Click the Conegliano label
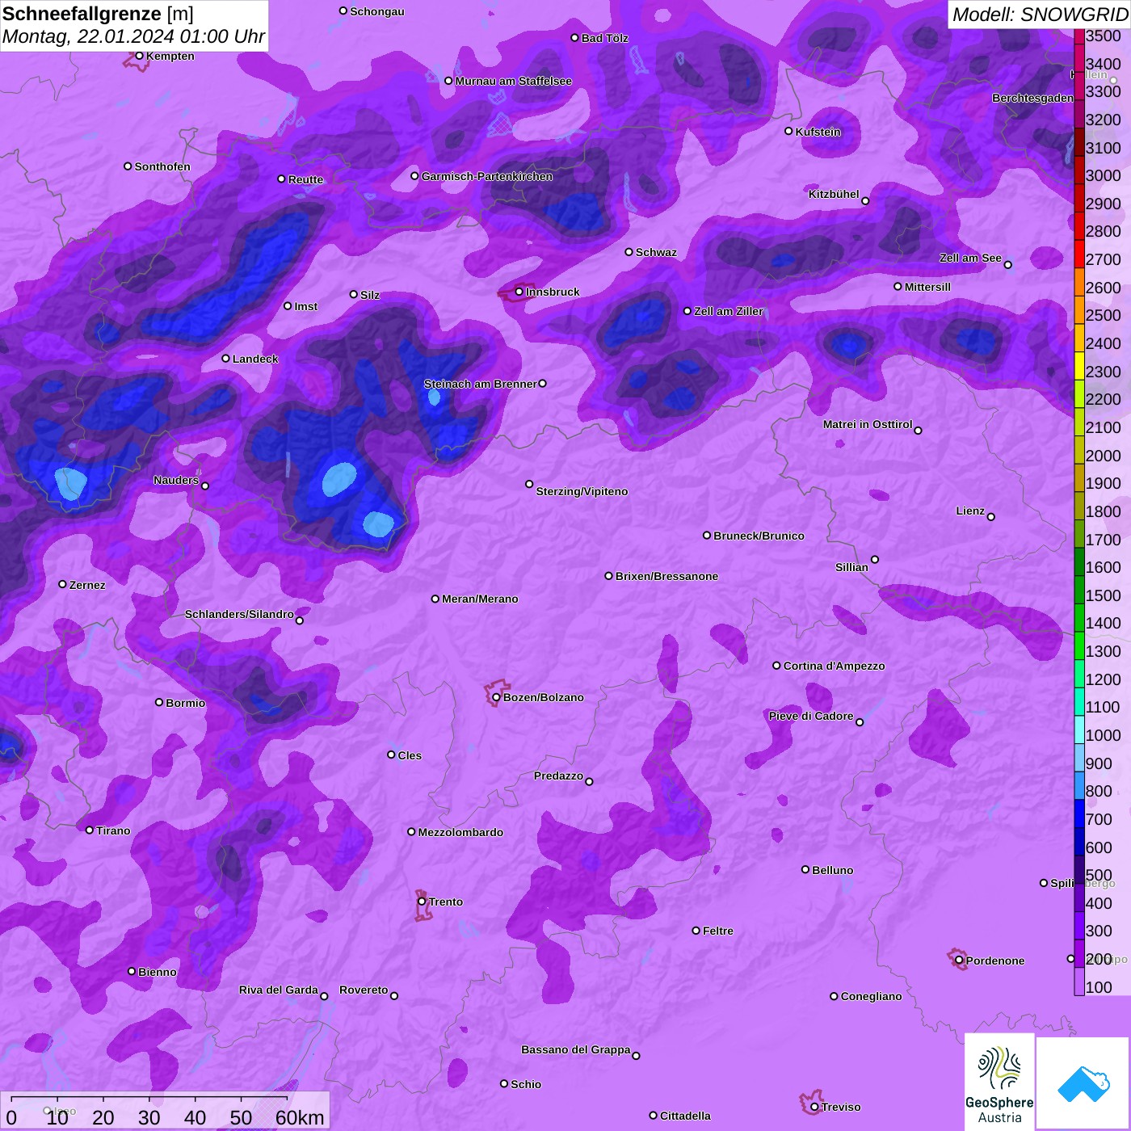 tap(871, 996)
